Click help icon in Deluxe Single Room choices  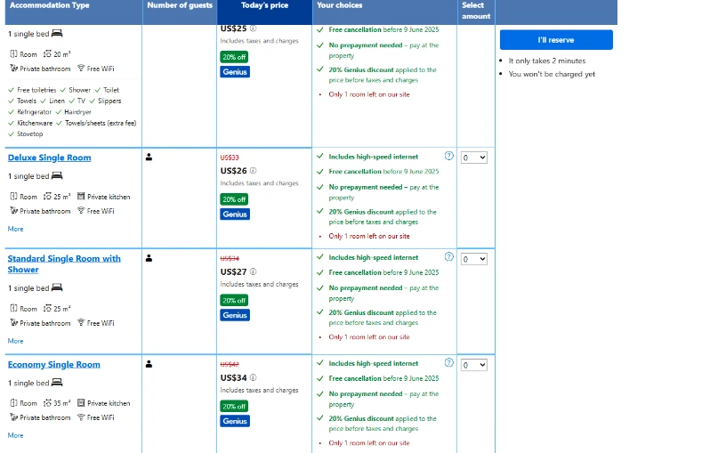pos(448,156)
